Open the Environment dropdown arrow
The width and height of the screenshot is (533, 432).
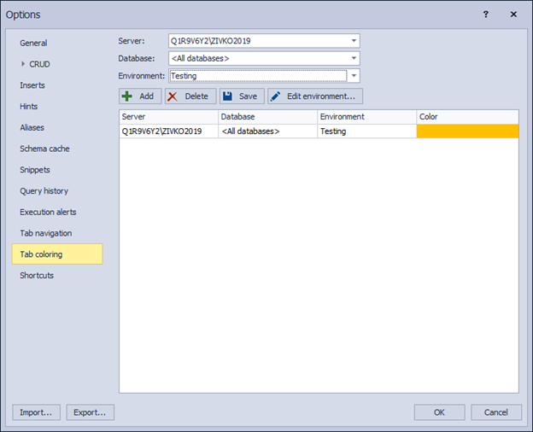[354, 76]
